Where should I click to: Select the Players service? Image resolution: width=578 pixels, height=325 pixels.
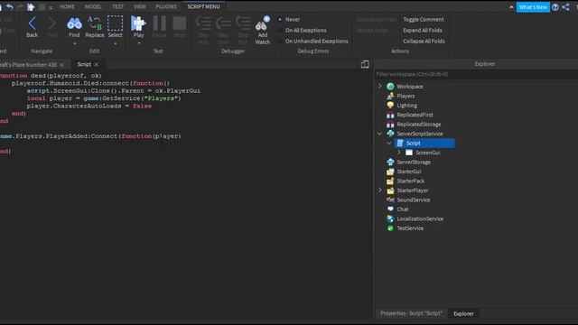click(406, 96)
